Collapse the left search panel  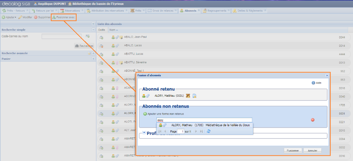pyautogui.click(x=93, y=24)
